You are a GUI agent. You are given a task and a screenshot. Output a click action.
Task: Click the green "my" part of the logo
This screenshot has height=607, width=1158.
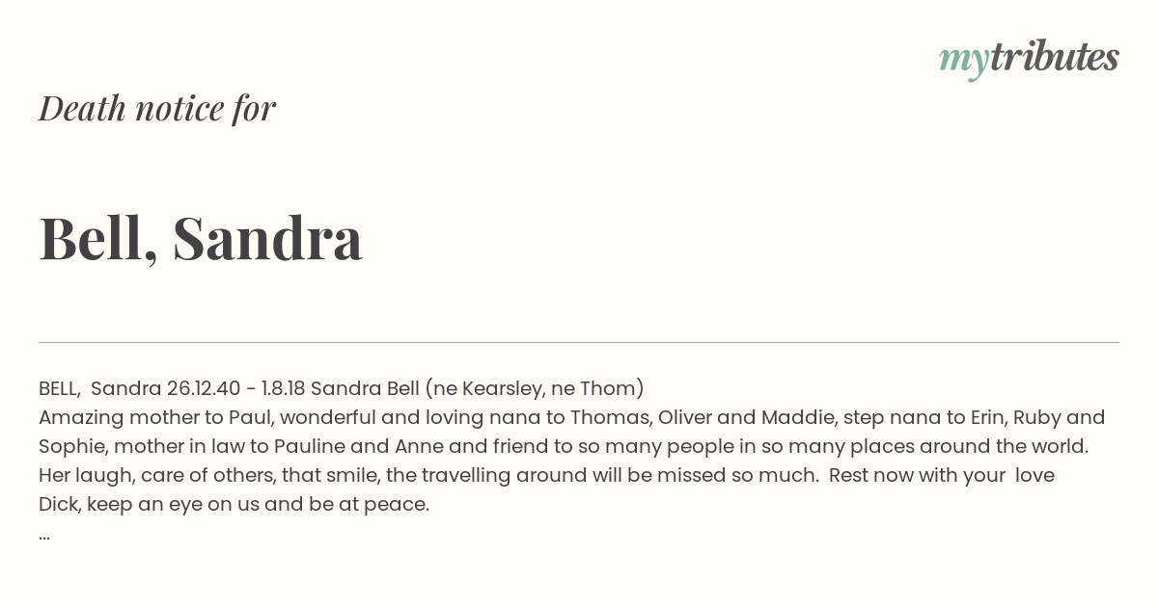[x=964, y=62]
